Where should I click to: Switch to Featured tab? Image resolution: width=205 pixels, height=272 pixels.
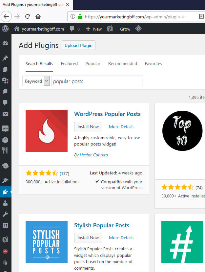click(69, 64)
